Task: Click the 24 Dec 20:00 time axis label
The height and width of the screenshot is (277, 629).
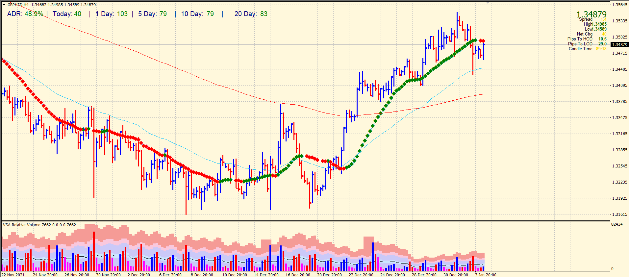Action: 392,275
